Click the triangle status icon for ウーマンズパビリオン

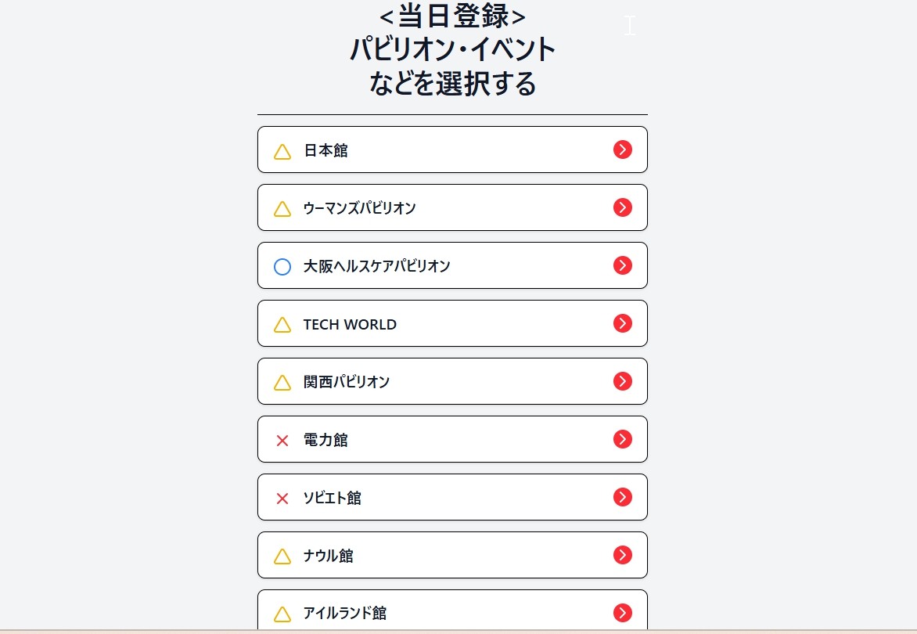click(282, 209)
